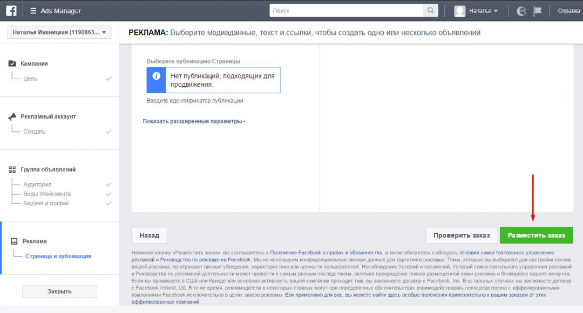Click the Группа объявлений grid icon

[x=12, y=170]
